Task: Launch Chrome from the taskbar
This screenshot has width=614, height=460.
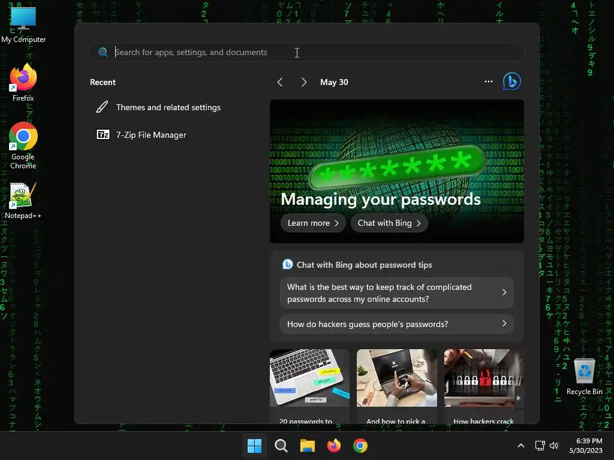Action: pyautogui.click(x=360, y=446)
